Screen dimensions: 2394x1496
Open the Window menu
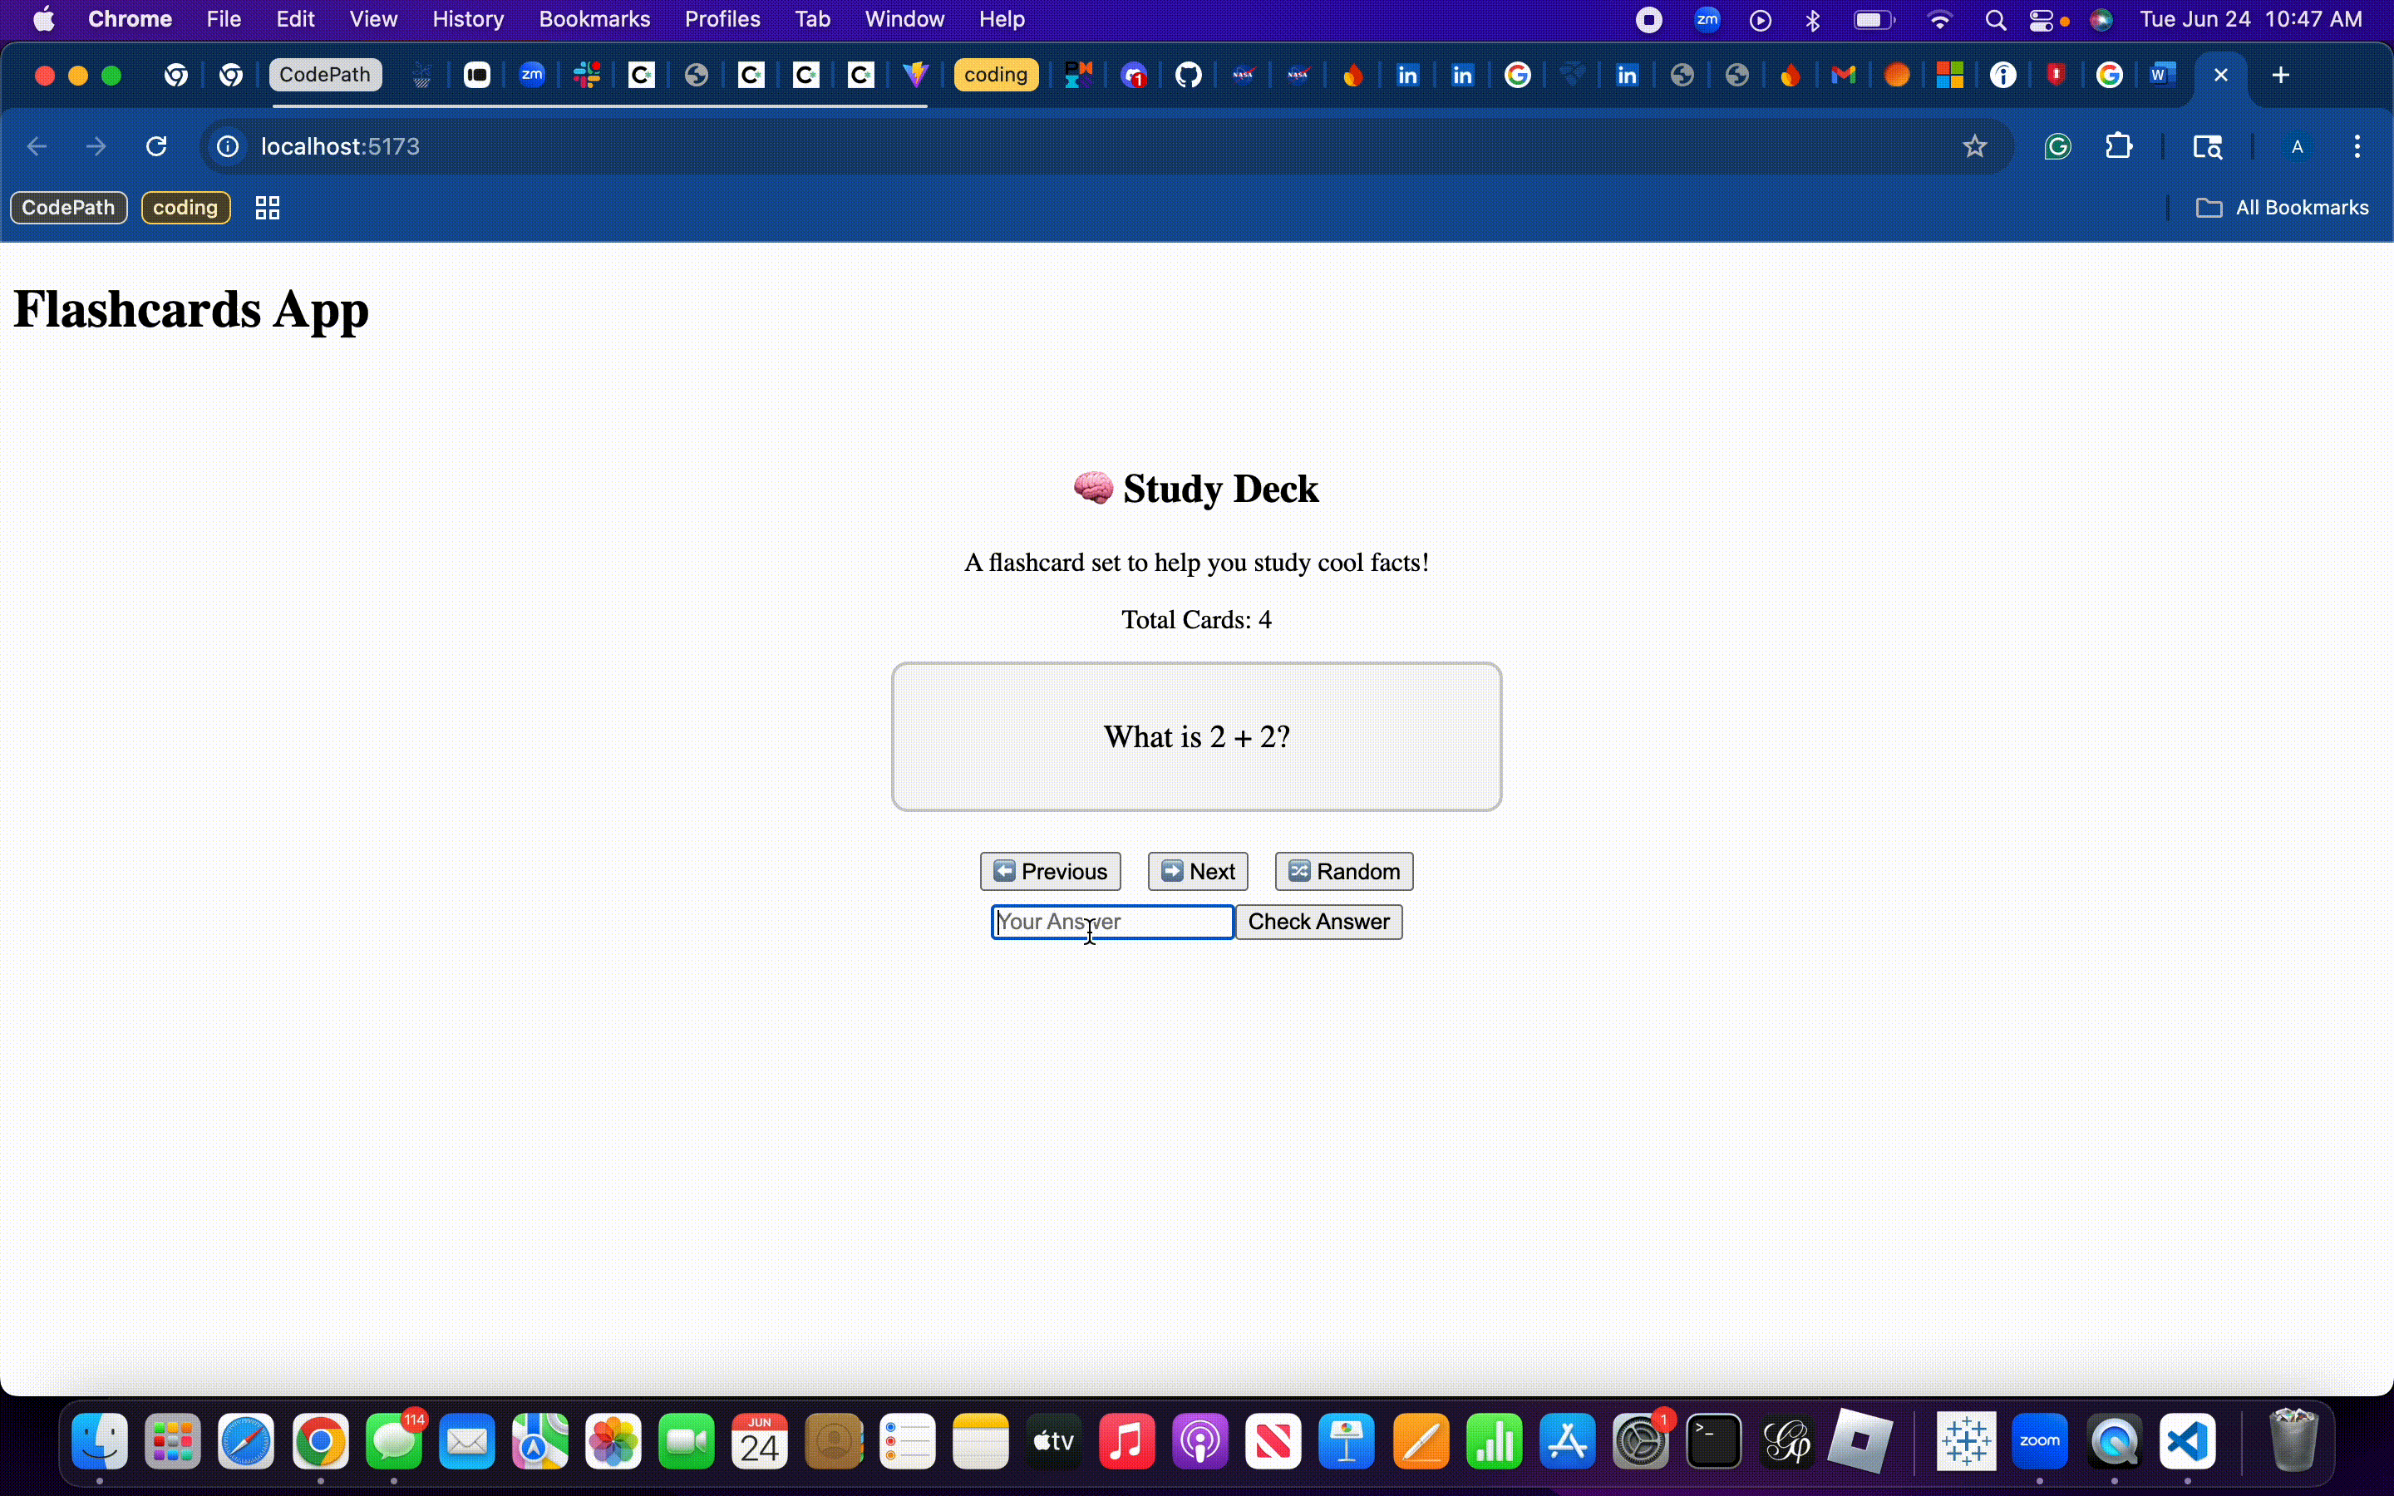tap(904, 19)
